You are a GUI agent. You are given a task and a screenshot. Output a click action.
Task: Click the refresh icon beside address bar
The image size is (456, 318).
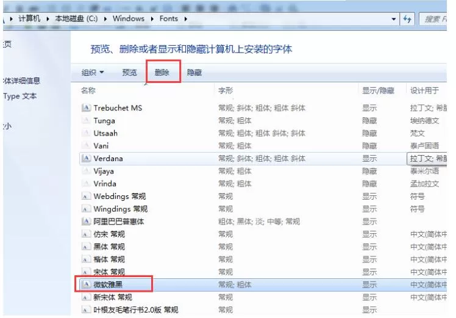click(x=407, y=19)
